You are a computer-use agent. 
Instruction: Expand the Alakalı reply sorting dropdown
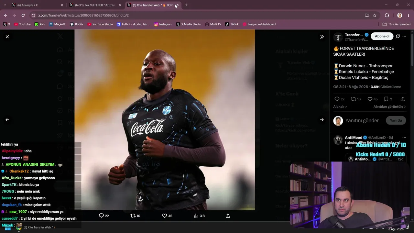coord(340,107)
